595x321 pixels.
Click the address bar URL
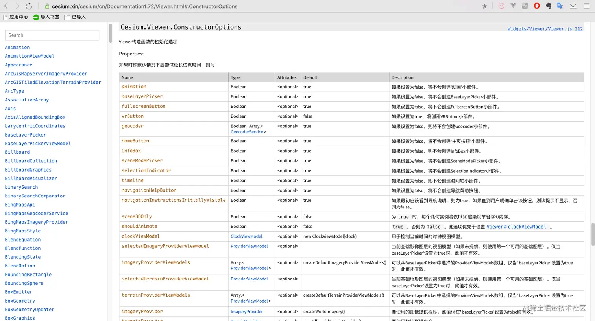(x=144, y=6)
